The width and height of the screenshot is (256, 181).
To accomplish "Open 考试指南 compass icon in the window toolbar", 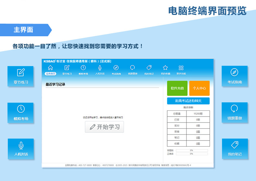I will (x=116, y=68).
